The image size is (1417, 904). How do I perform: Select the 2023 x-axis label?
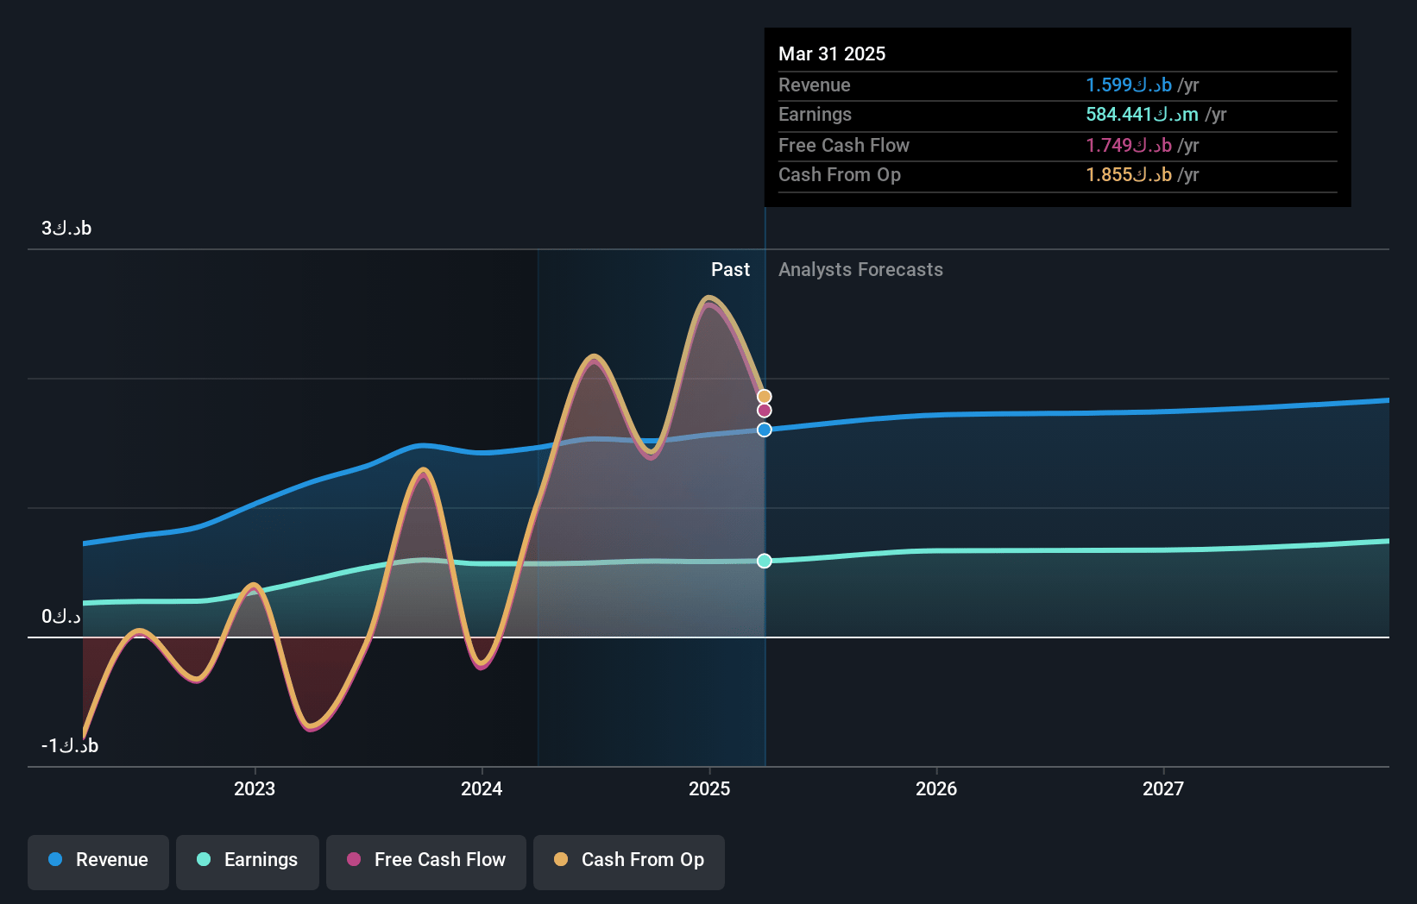(x=255, y=788)
